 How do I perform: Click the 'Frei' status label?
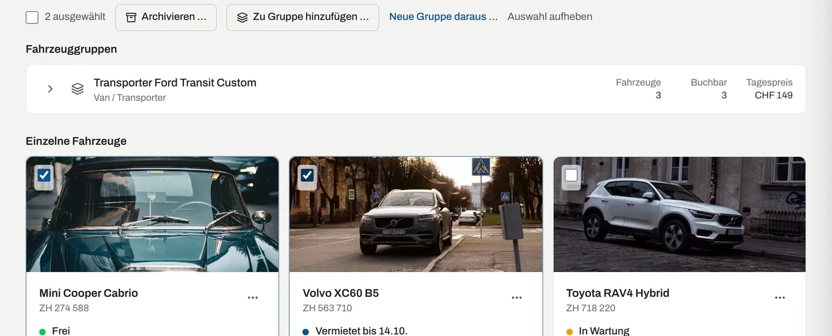61,331
